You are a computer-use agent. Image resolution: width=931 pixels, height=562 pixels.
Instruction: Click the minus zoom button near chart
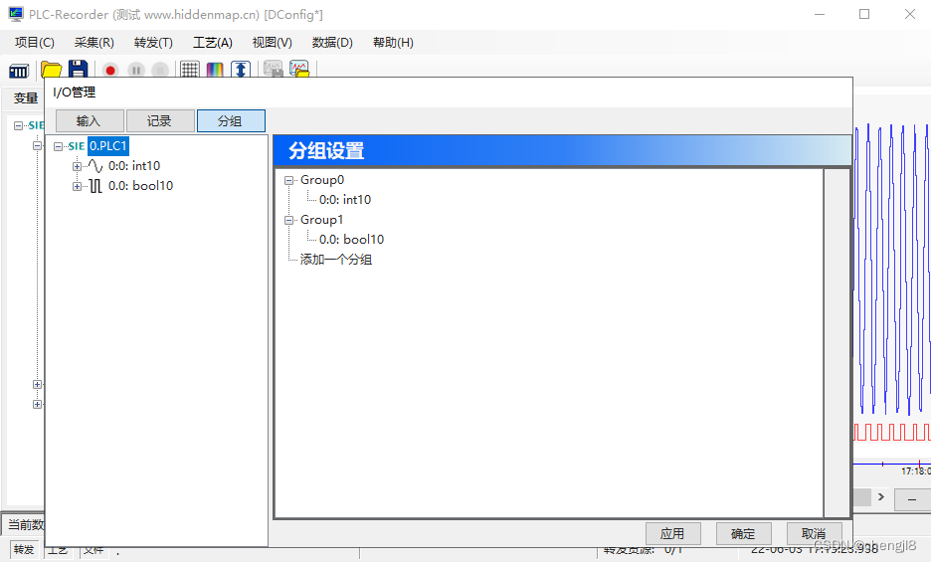point(912,499)
